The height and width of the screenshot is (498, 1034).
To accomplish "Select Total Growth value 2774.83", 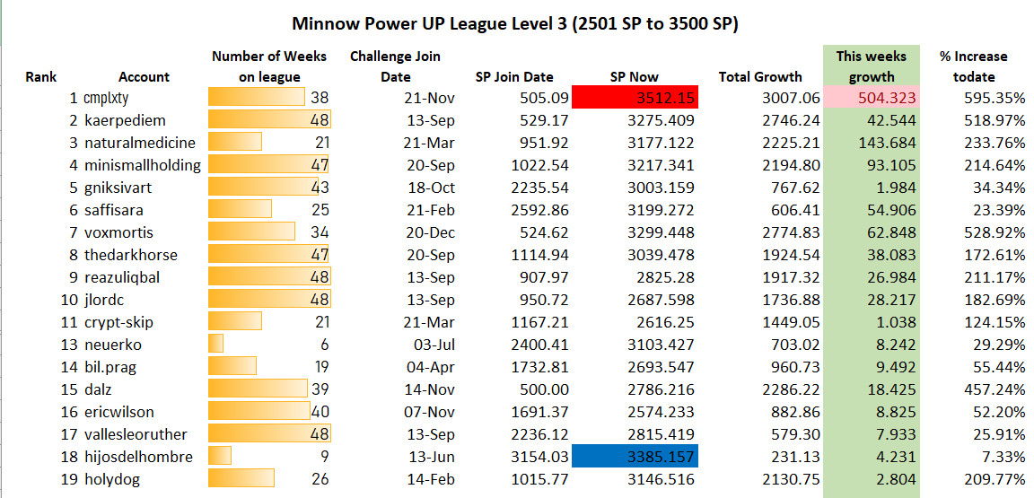I will pyautogui.click(x=792, y=232).
